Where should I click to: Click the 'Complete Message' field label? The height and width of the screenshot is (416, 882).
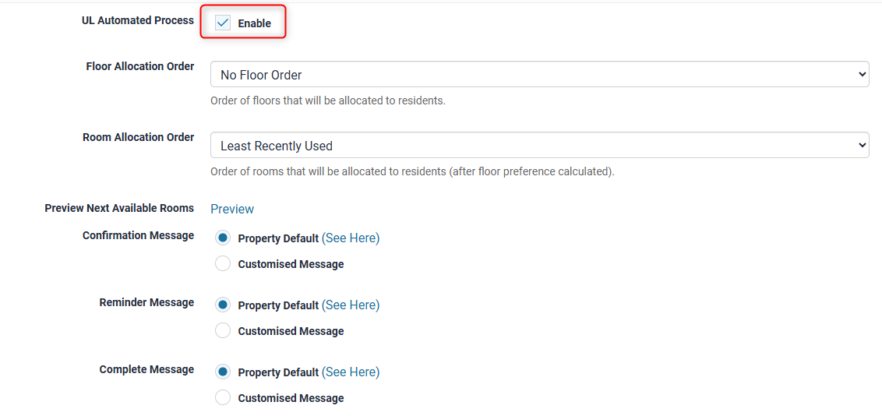[x=146, y=369]
